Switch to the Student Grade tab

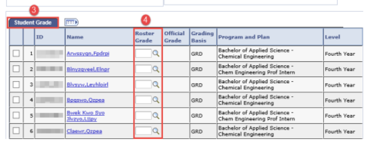click(x=33, y=23)
